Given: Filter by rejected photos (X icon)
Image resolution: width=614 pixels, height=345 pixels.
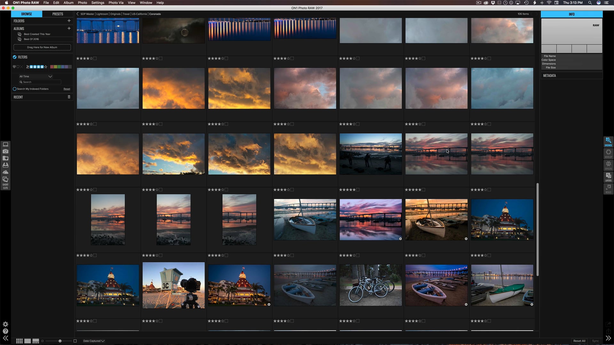Looking at the screenshot, I should pyautogui.click(x=21, y=67).
